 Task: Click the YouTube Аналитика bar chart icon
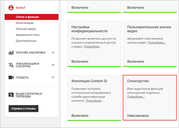[x=11, y=53]
